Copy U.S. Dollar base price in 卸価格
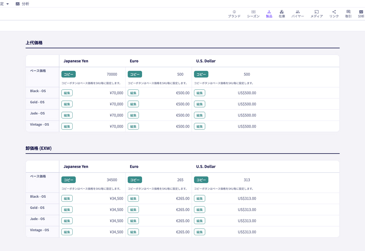Image resolution: width=365 pixels, height=251 pixels. pyautogui.click(x=201, y=180)
